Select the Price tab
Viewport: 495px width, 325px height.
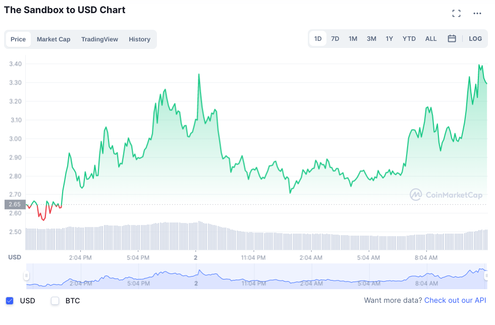(x=18, y=39)
